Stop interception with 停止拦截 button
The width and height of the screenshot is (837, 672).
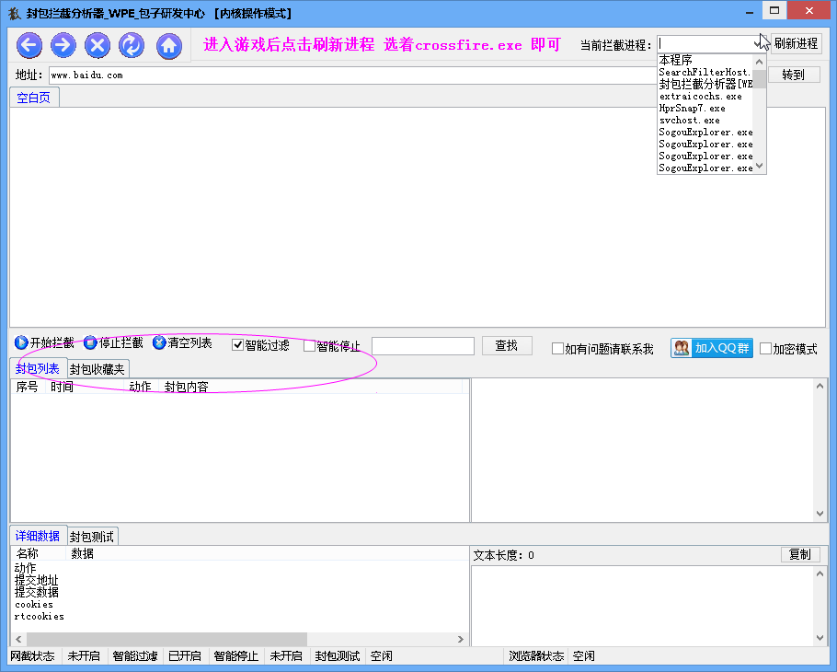113,342
